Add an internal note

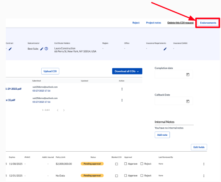(162, 135)
